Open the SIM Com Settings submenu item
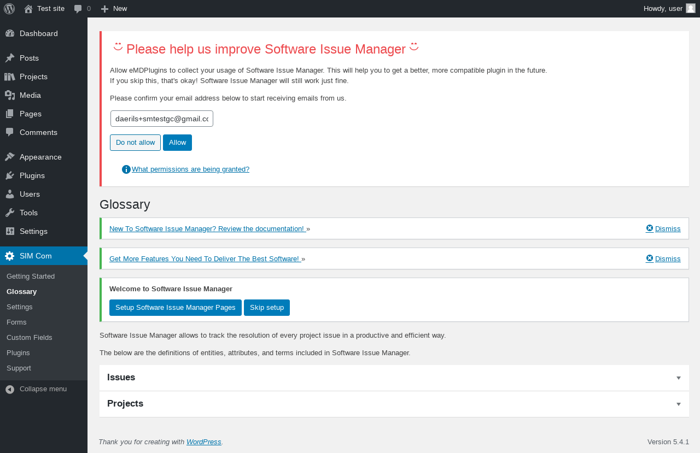The height and width of the screenshot is (453, 700). [20, 307]
